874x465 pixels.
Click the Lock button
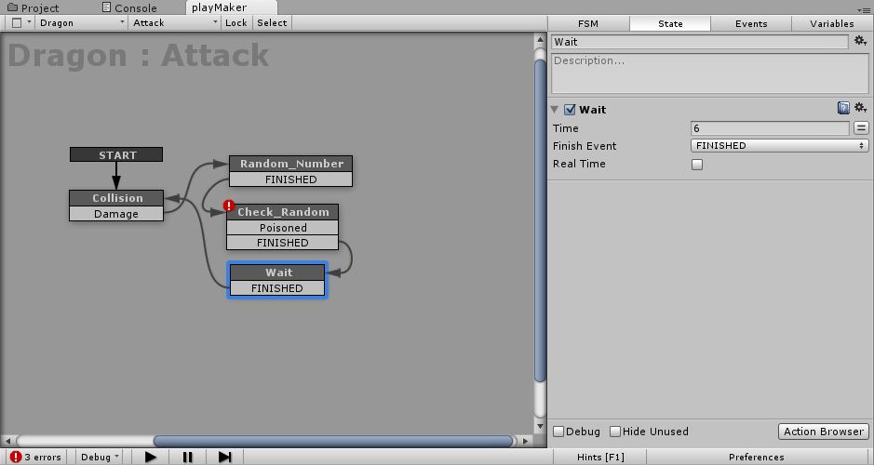(x=236, y=23)
